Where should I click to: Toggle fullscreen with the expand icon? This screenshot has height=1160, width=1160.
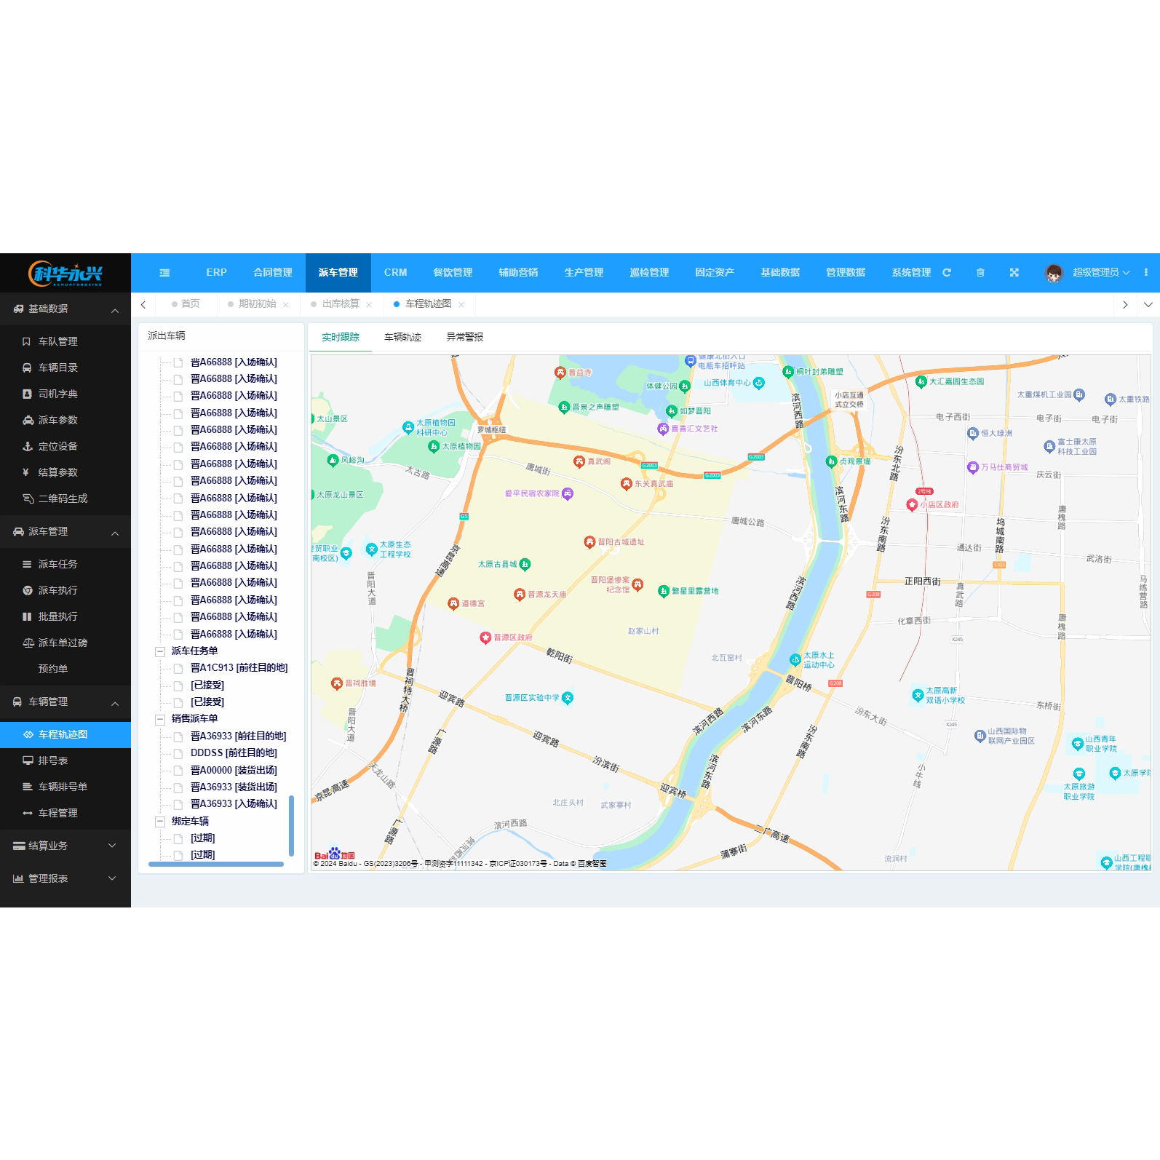1014,273
